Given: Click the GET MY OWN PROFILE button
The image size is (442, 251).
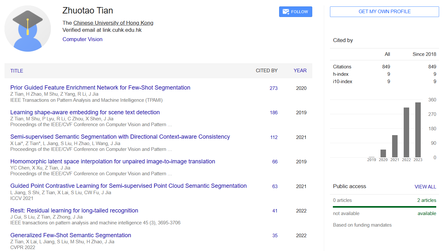Looking at the screenshot, I should click(x=384, y=12).
